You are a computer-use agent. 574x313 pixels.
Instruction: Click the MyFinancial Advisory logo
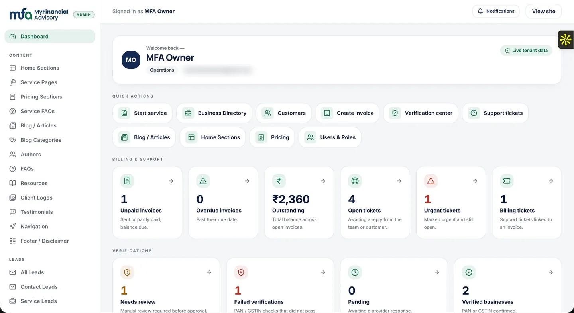(39, 15)
